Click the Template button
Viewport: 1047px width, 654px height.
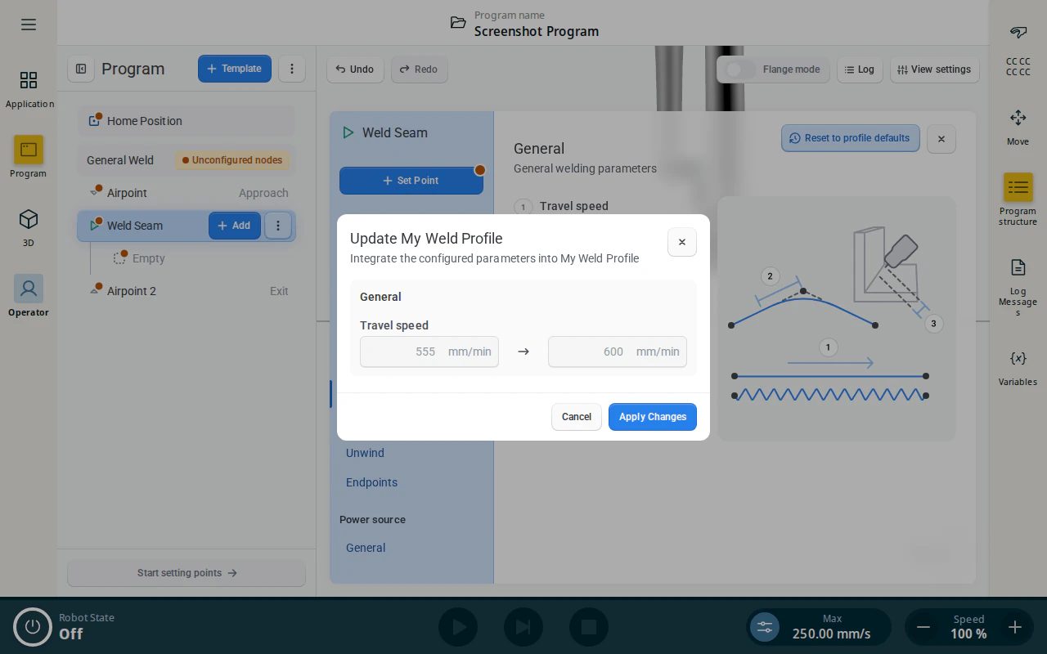click(235, 69)
